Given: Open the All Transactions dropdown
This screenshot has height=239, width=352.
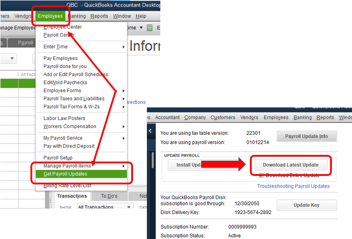Looking at the screenshot, I should tap(105, 207).
